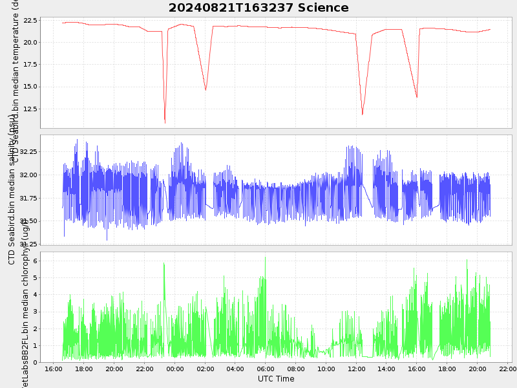The image size is (517, 388).
Task: Select the 02:00 time axis tick label
Action: (205, 369)
